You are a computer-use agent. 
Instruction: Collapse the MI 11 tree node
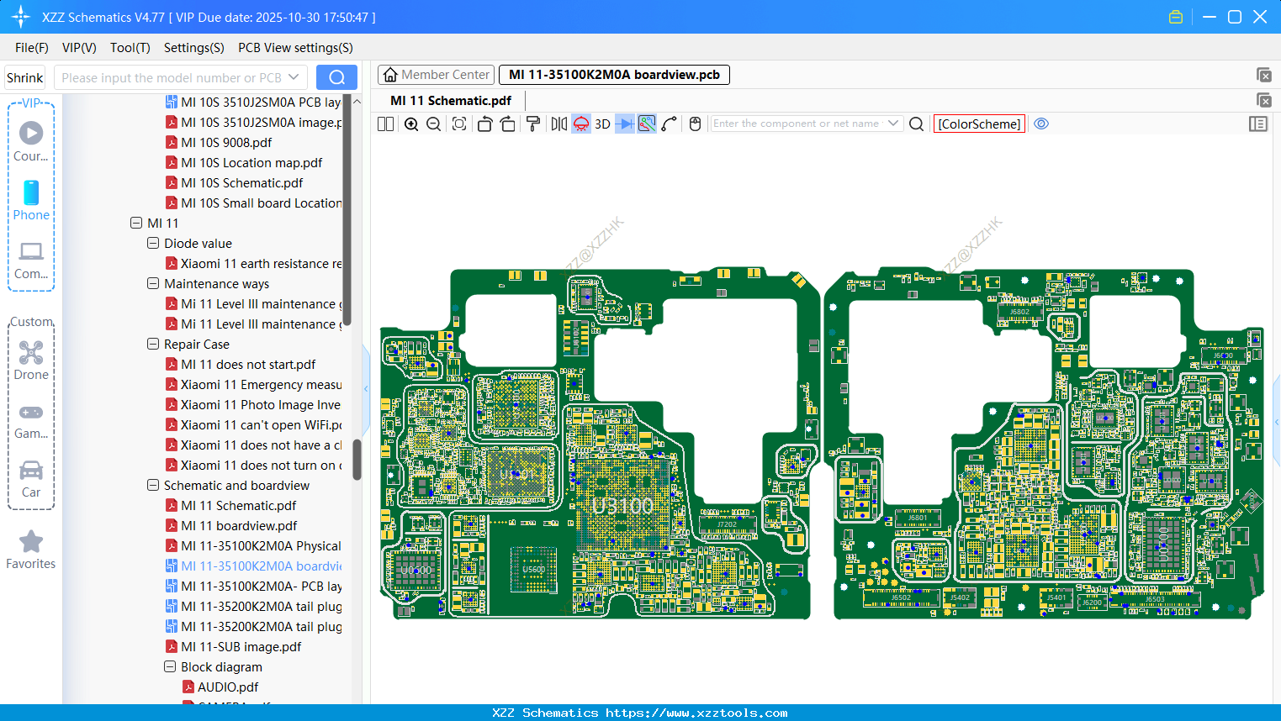(136, 223)
